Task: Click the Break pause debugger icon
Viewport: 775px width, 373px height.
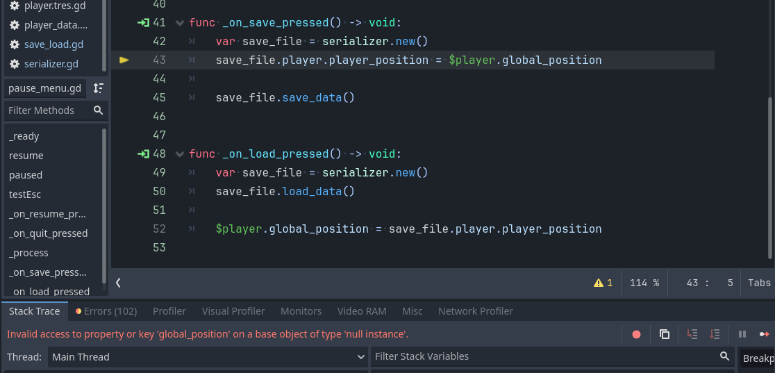Action: [742, 334]
